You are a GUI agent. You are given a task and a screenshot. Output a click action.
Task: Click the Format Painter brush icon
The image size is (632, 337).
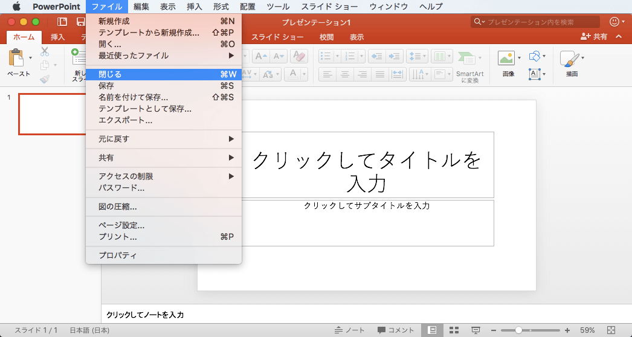pyautogui.click(x=45, y=79)
